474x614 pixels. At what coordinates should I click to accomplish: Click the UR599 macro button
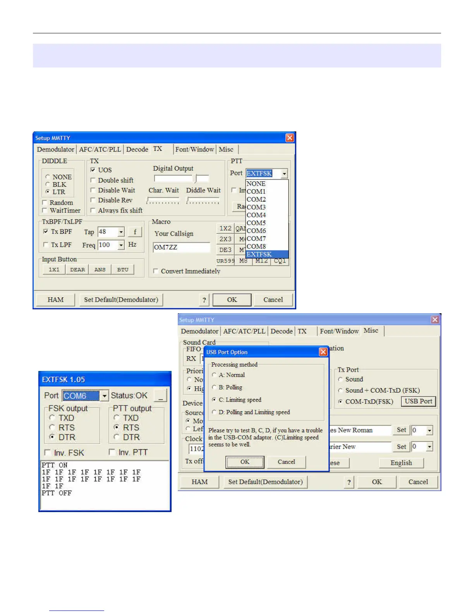(x=225, y=261)
